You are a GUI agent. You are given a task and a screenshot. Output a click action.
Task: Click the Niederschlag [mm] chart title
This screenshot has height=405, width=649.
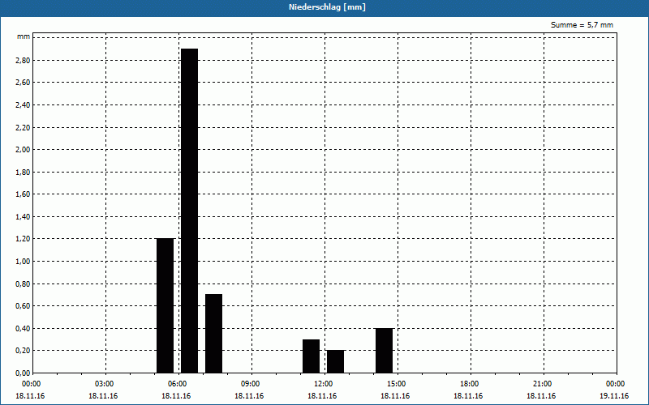click(327, 7)
